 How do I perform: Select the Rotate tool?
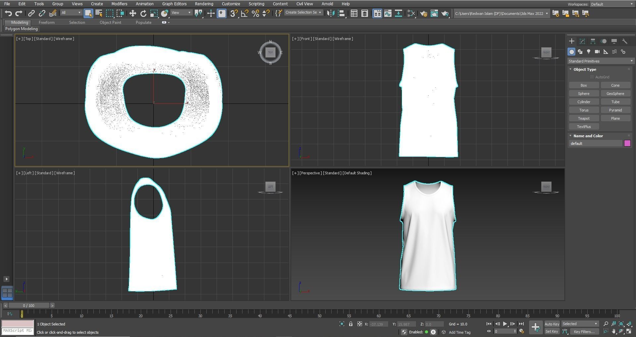tap(143, 13)
